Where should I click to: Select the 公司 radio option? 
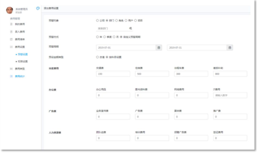pos(97,21)
